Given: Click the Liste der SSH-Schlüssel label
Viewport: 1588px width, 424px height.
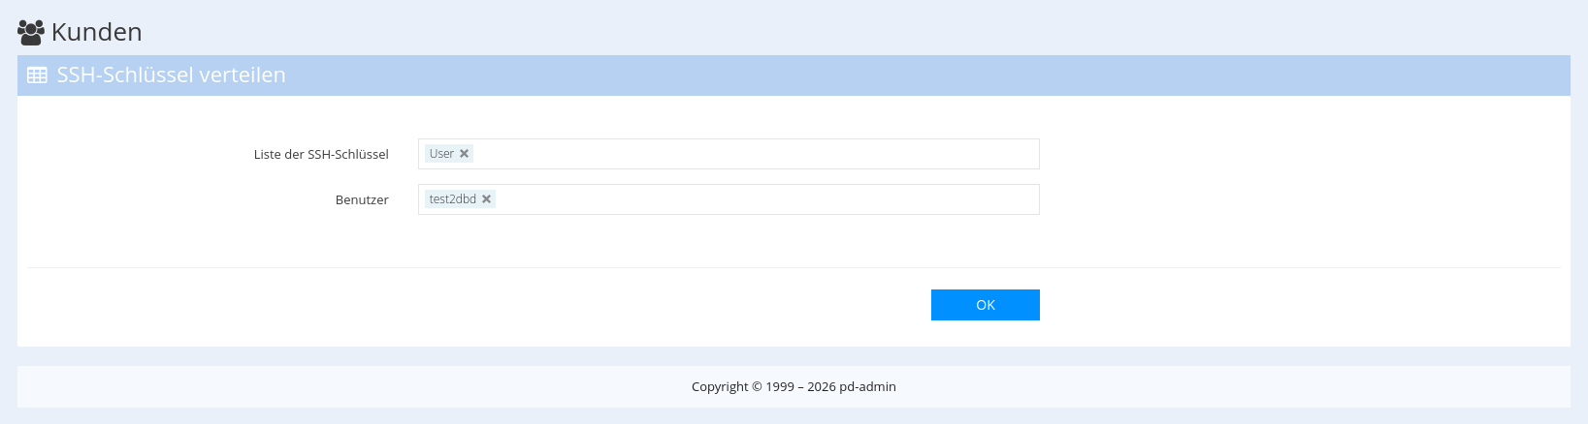Looking at the screenshot, I should point(321,155).
